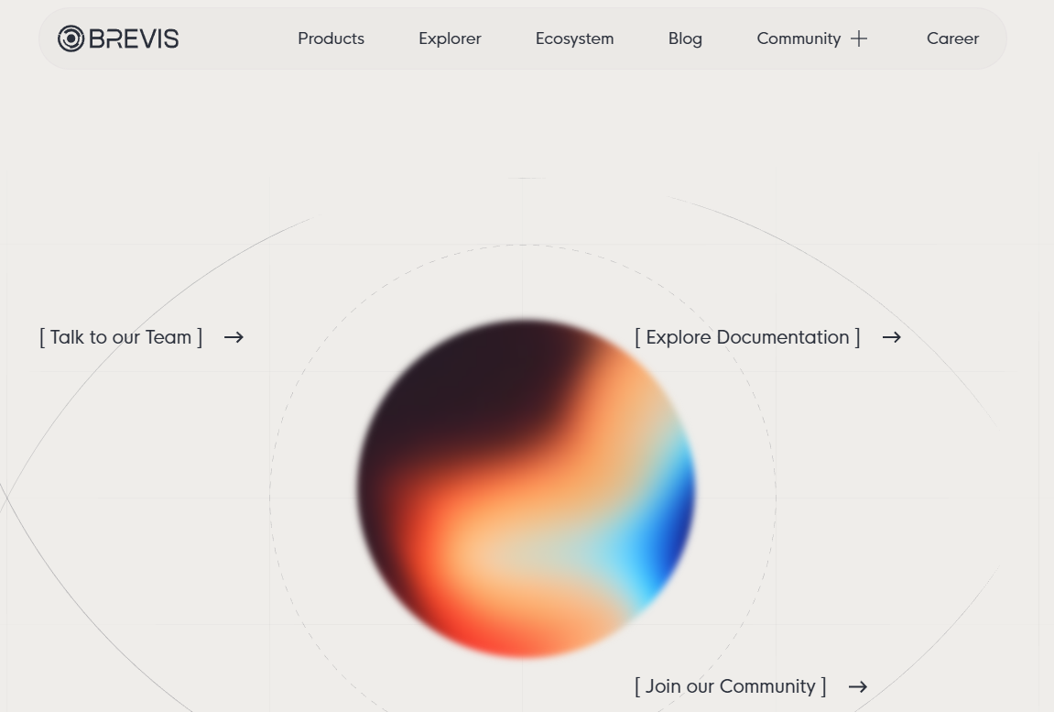Click the arrow next to Explore Documentation
Viewport: 1054px width, 712px height.
click(891, 337)
